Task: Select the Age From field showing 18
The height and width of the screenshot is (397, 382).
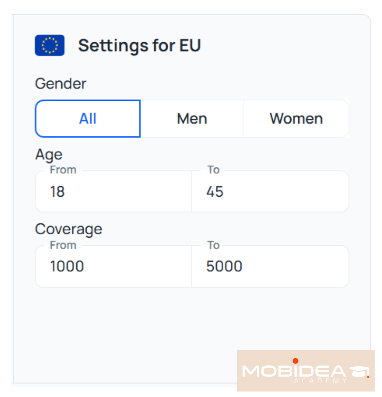Action: pos(113,191)
